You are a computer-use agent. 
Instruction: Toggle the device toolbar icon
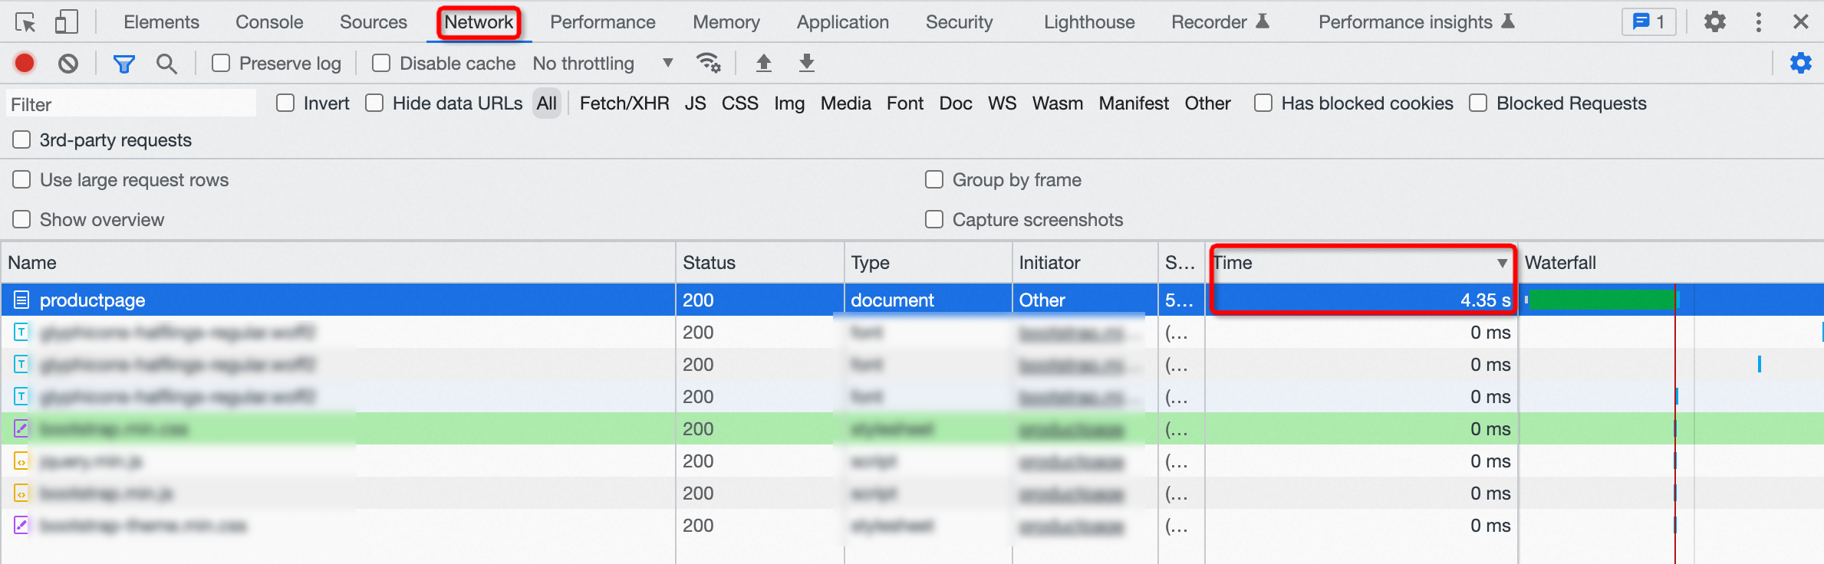coord(67,22)
